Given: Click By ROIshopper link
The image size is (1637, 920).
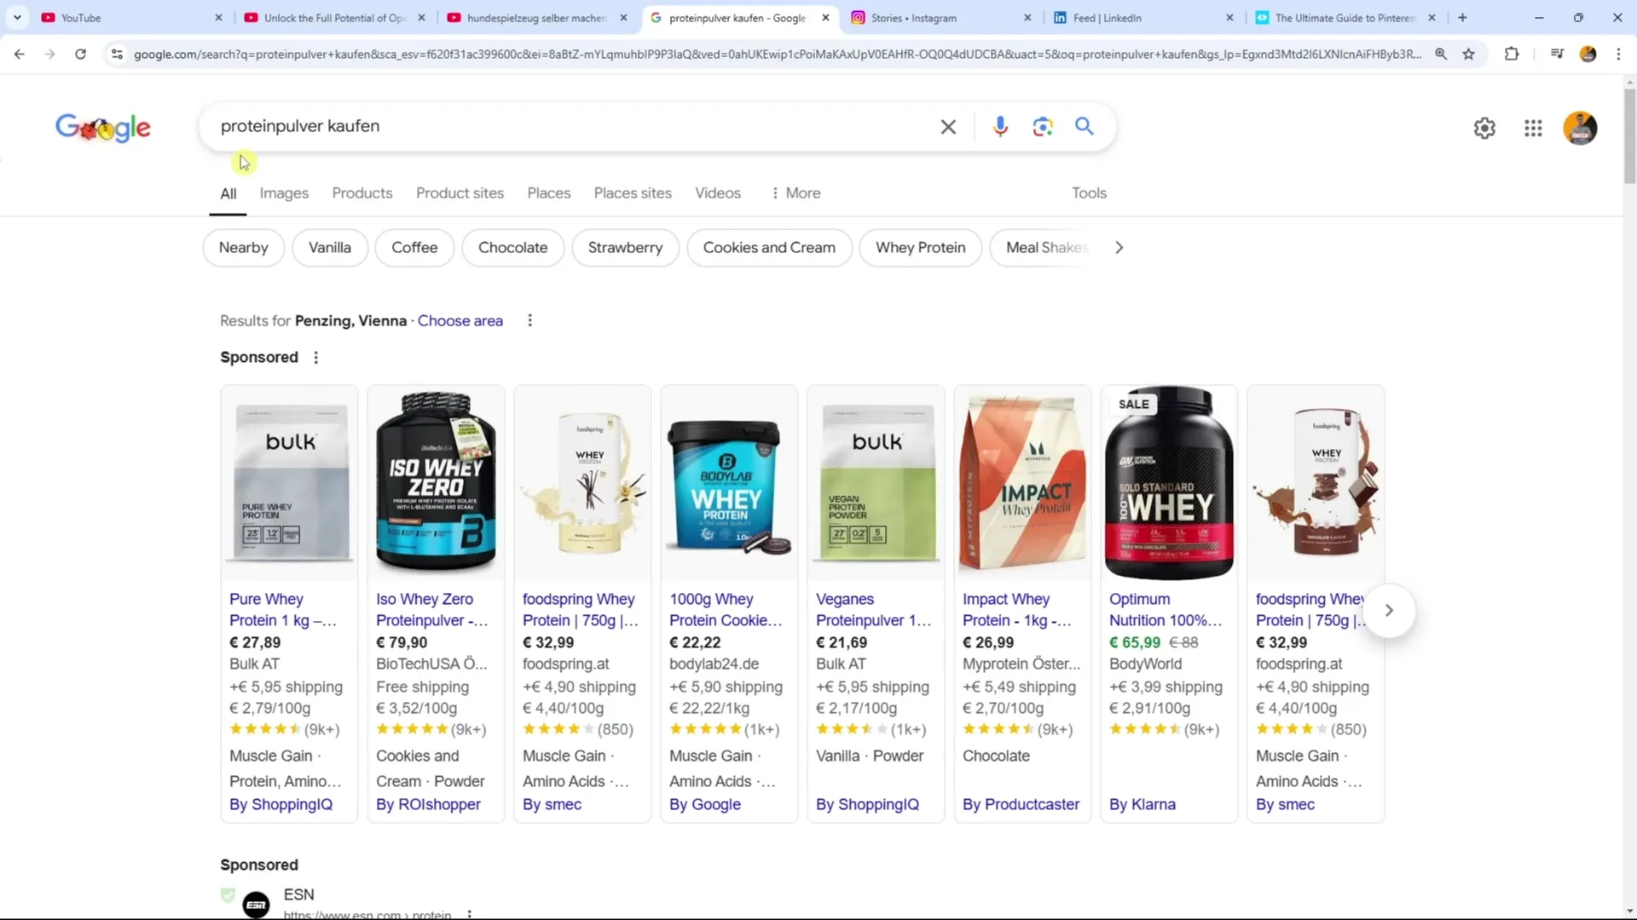Looking at the screenshot, I should [x=428, y=804].
